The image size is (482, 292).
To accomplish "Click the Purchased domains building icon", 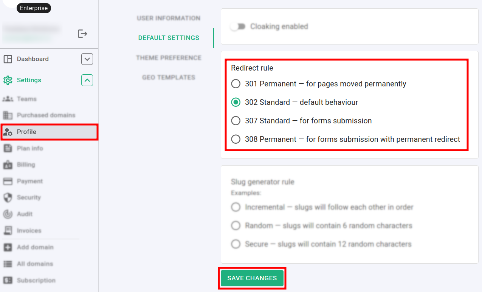I will [x=8, y=115].
